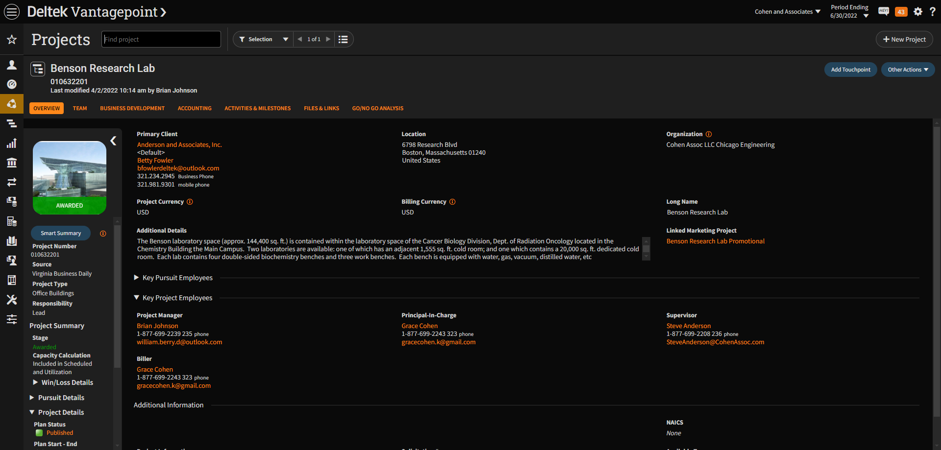Open the Cohen and Associates company dropdown

coord(787,12)
